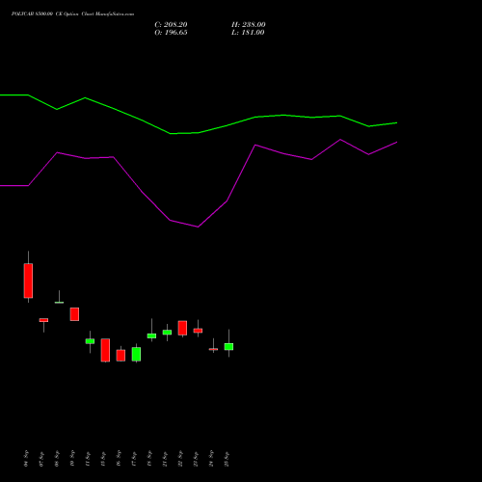Click the tallest red candlestick at 04 Sep
This screenshot has height=482, width=482.
28,281
